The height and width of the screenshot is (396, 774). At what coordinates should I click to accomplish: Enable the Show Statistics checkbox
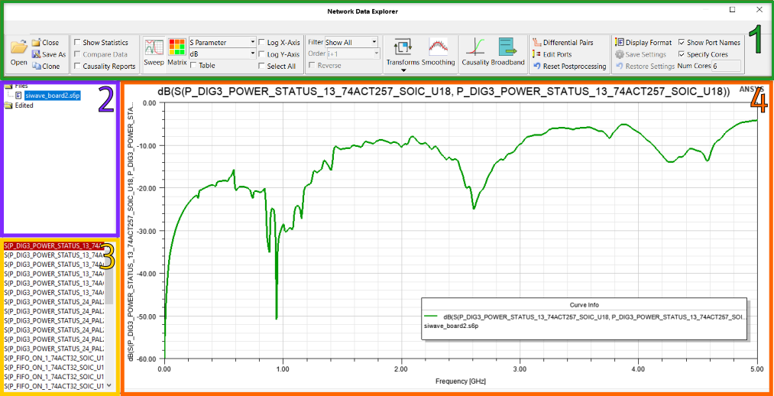point(77,43)
